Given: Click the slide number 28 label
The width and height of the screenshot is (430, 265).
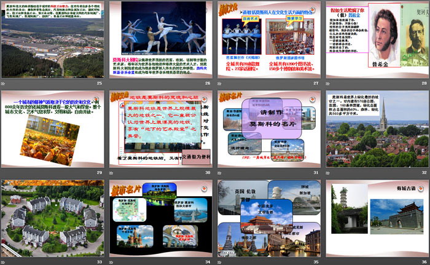Looking at the screenshot, I should pyautogui.click(x=424, y=83).
